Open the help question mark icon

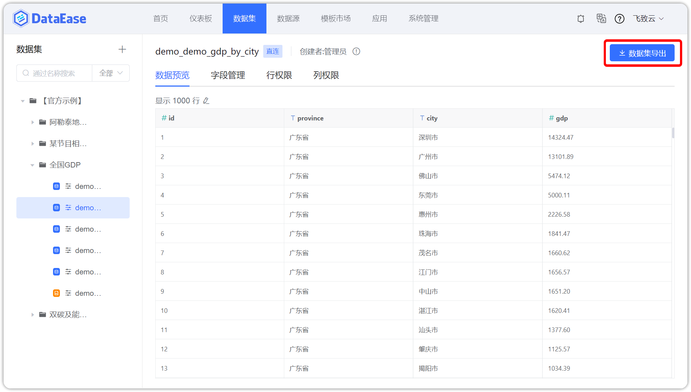click(x=619, y=19)
